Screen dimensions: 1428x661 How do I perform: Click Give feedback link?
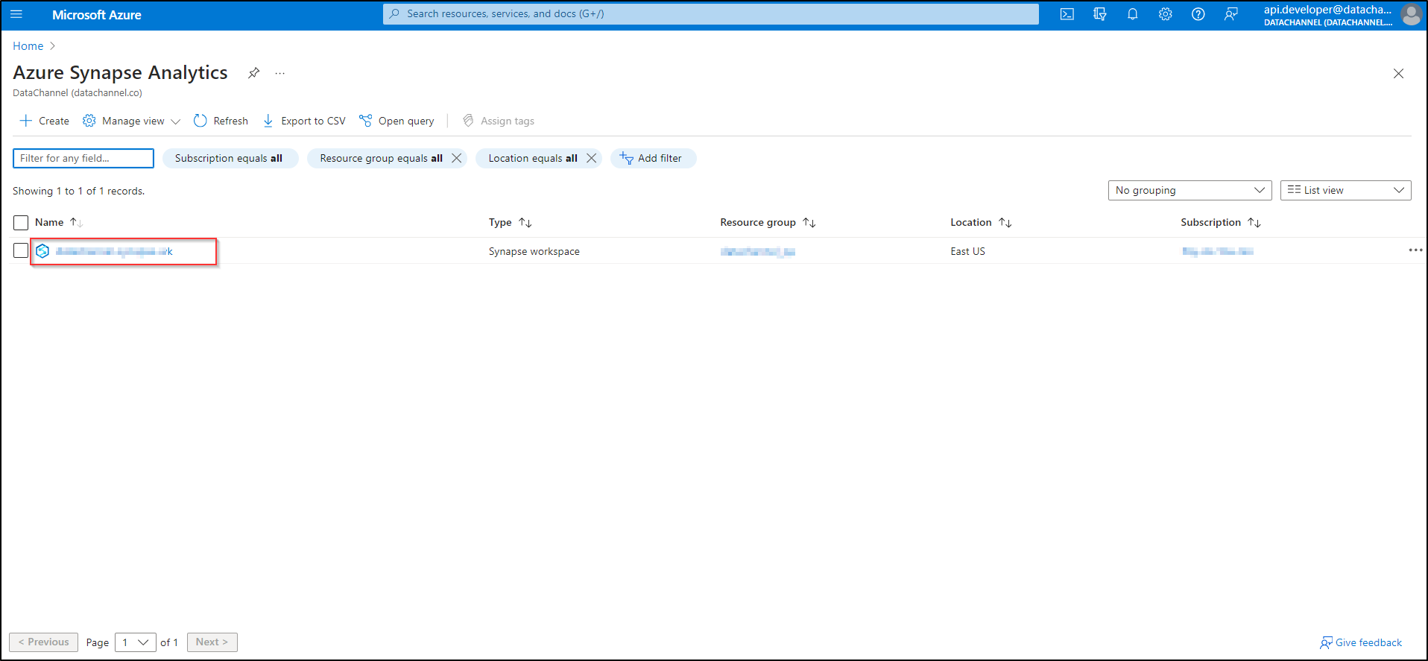(x=1361, y=642)
